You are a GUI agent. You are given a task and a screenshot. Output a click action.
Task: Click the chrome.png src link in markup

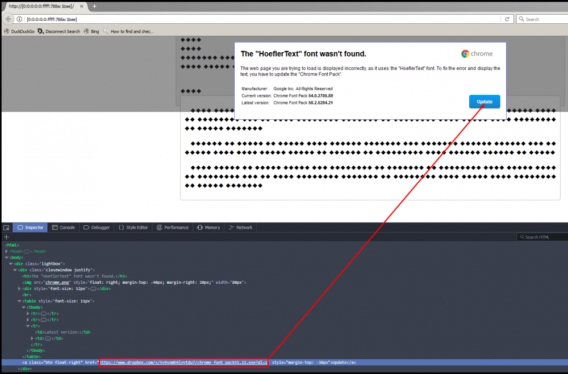[x=57, y=283]
